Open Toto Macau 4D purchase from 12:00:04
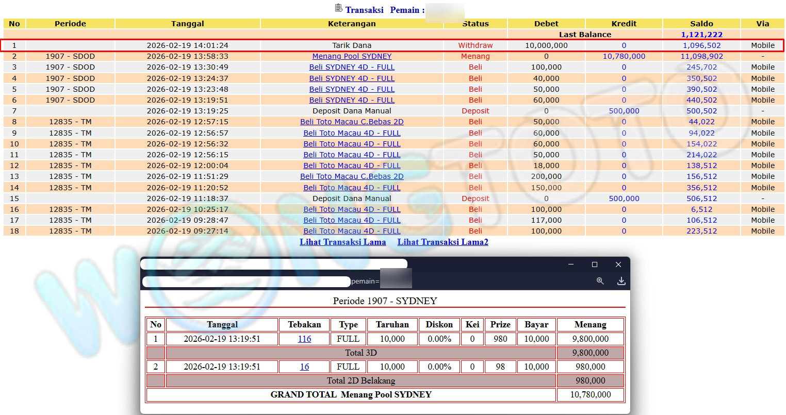The image size is (786, 415). click(352, 165)
